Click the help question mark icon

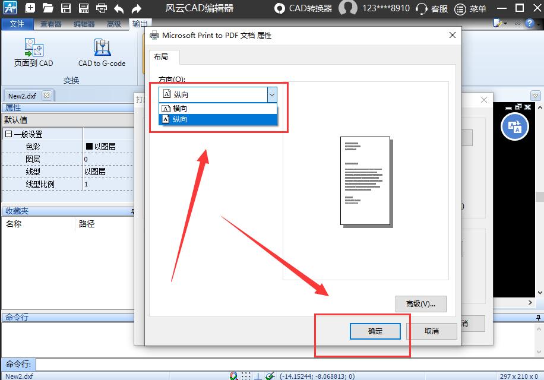[529, 23]
